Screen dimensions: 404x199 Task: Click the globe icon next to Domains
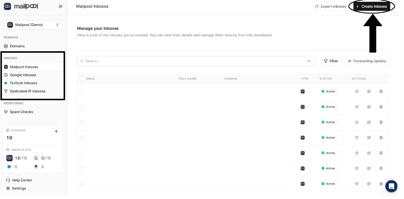point(6,46)
